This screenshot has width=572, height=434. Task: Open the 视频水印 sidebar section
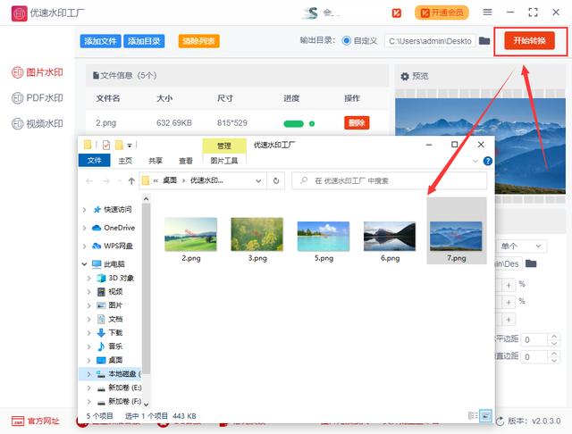pyautogui.click(x=38, y=123)
